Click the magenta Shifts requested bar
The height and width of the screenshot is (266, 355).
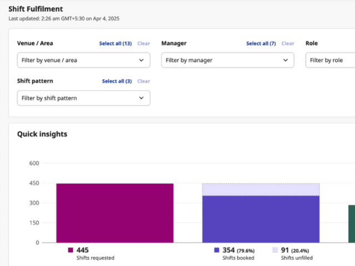(115, 213)
